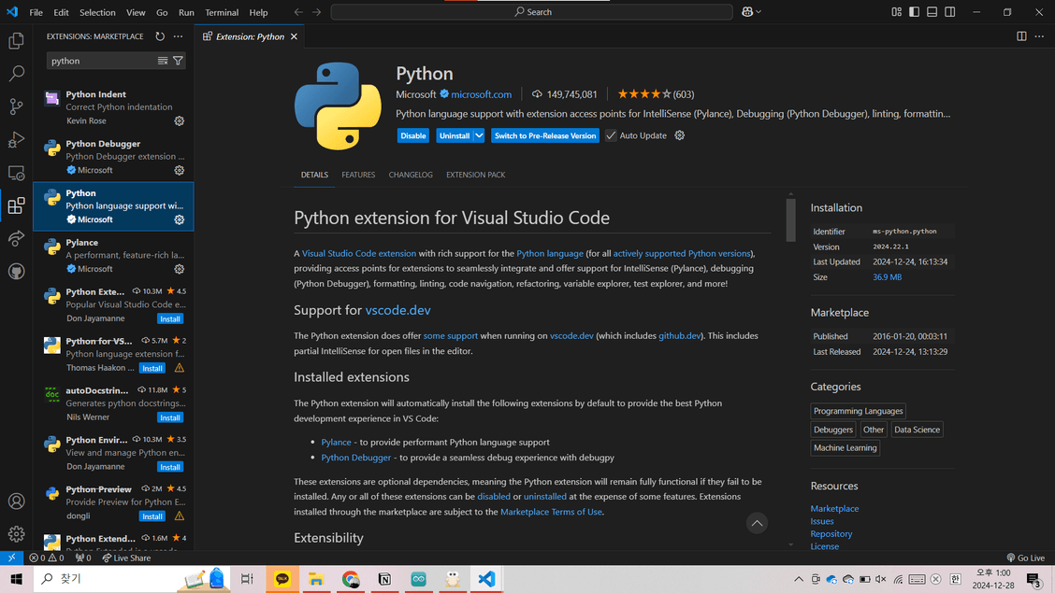Open editor More Actions menu
The image size is (1055, 593).
point(1039,36)
